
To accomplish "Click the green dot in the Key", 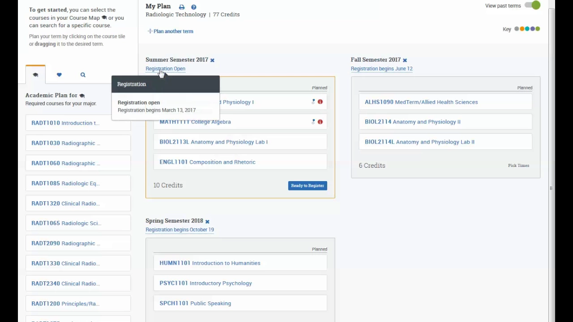I will click(538, 29).
